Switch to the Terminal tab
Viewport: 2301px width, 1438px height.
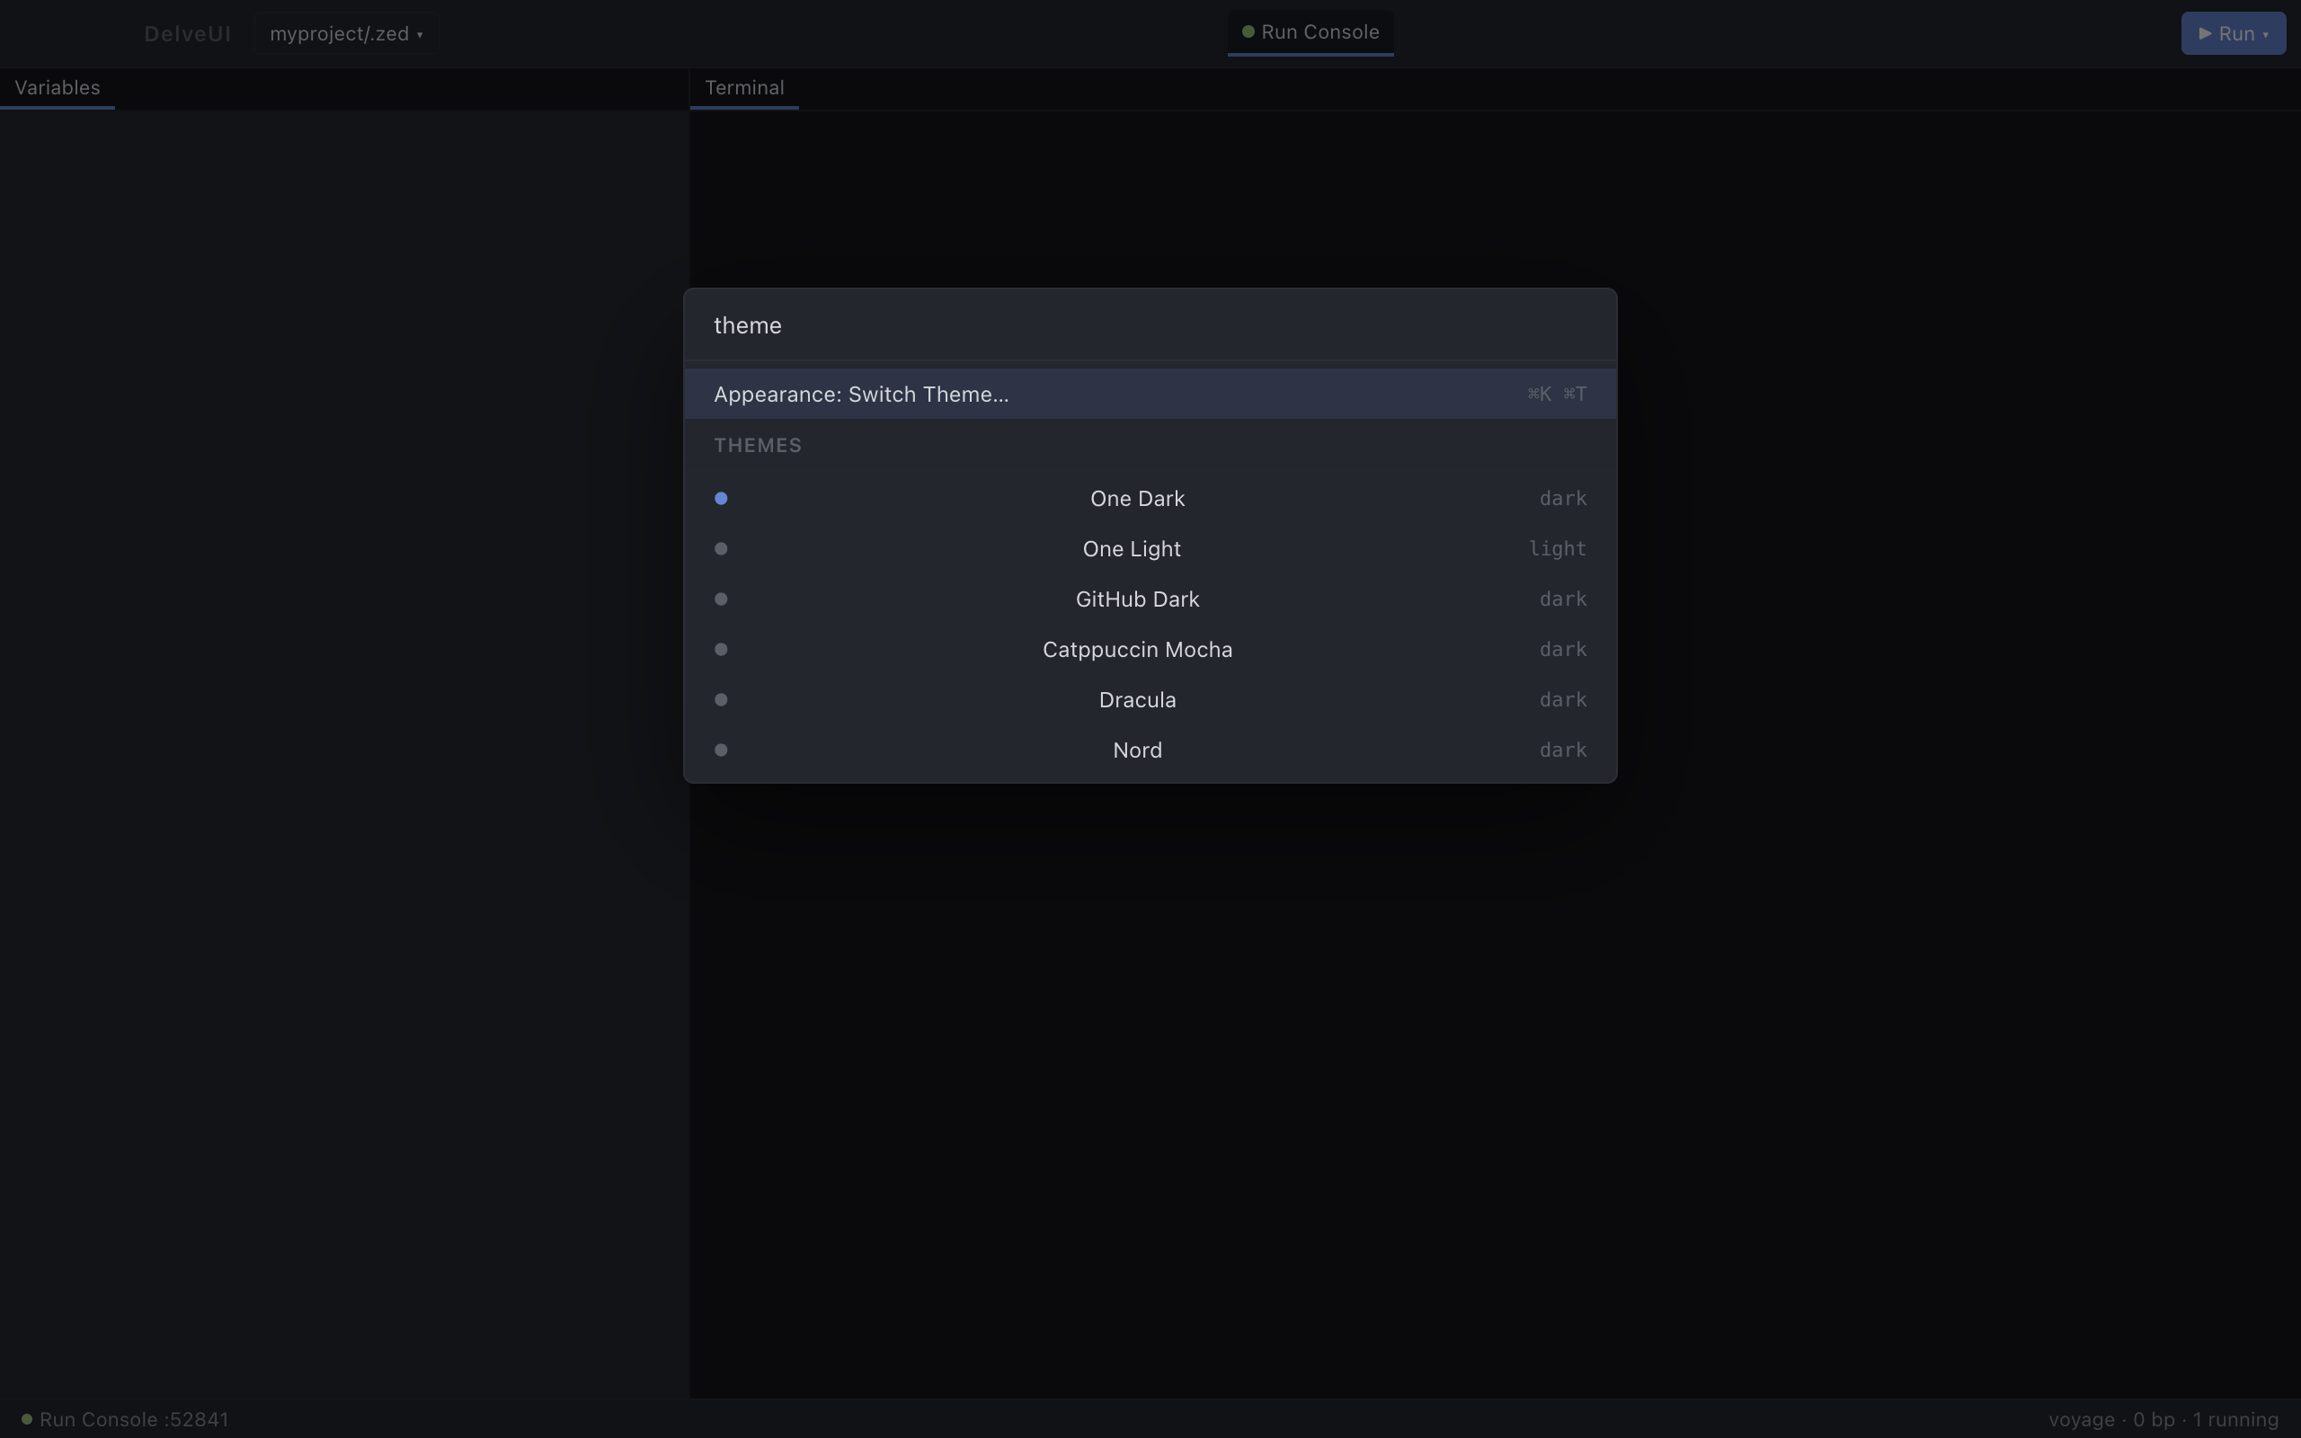(x=743, y=87)
